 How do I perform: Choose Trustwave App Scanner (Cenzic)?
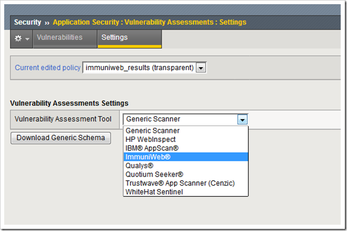coord(180,183)
